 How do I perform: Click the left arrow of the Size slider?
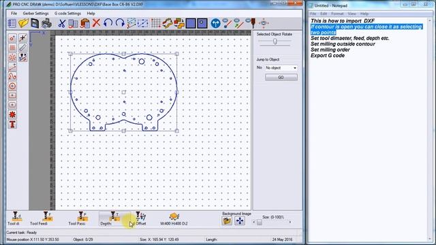pyautogui.click(x=253, y=222)
